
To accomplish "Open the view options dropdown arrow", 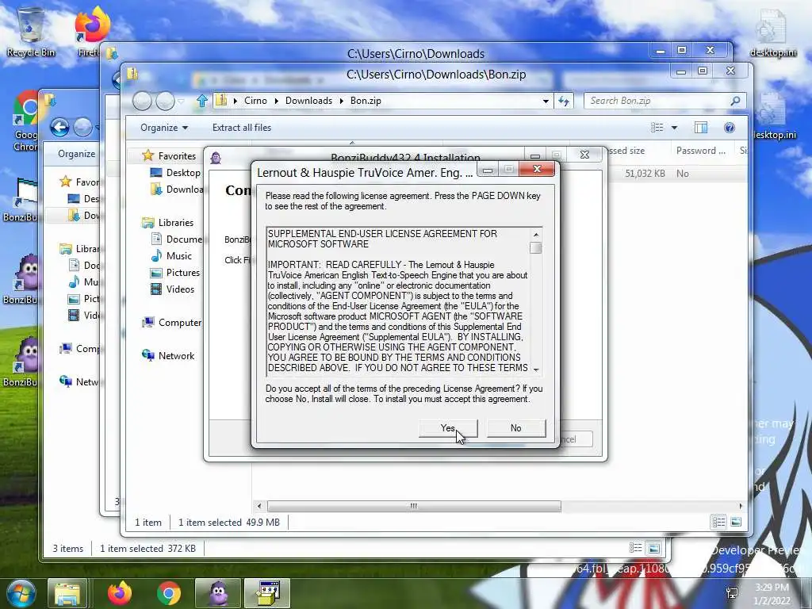I will tap(674, 128).
